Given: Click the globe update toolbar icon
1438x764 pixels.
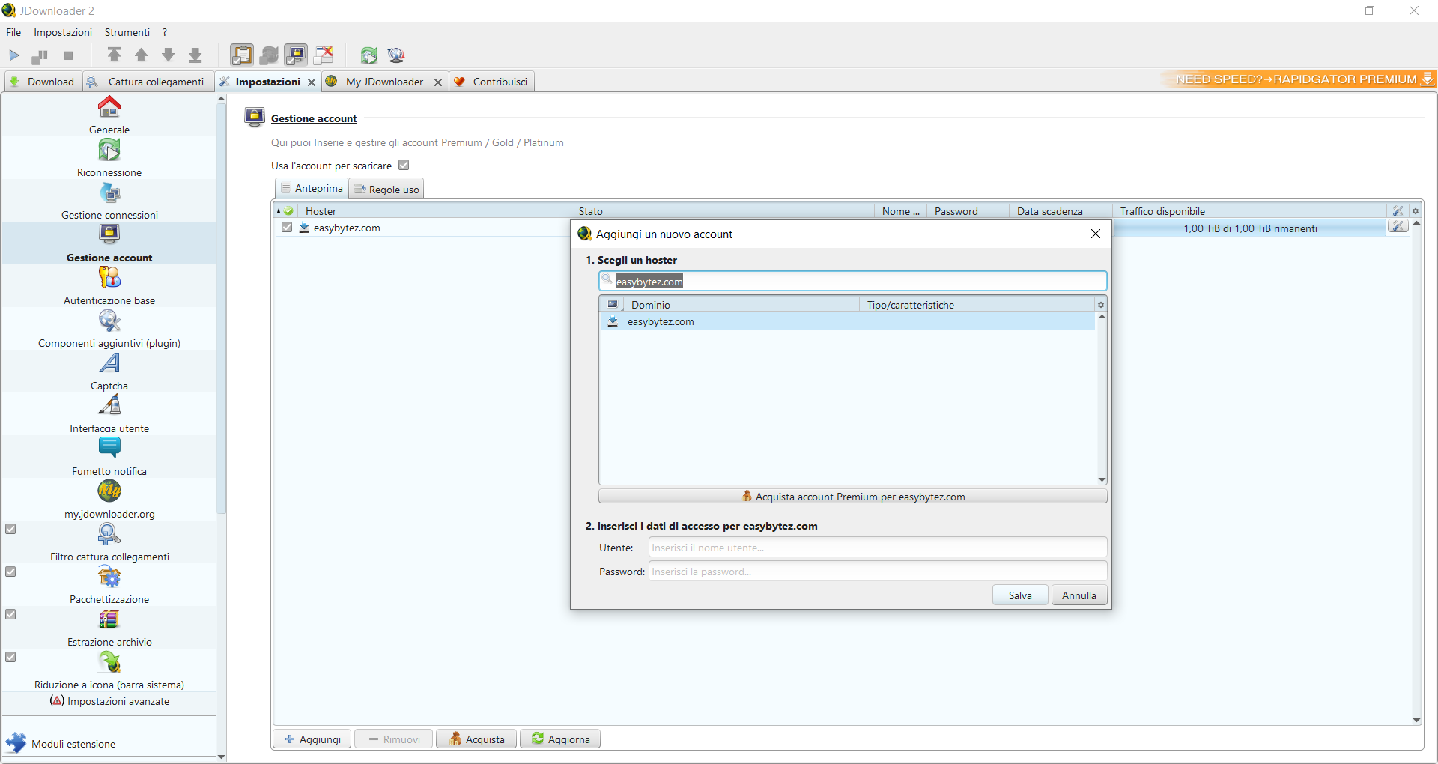Looking at the screenshot, I should click(396, 55).
